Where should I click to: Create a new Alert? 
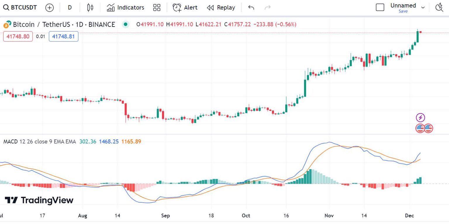click(x=185, y=8)
